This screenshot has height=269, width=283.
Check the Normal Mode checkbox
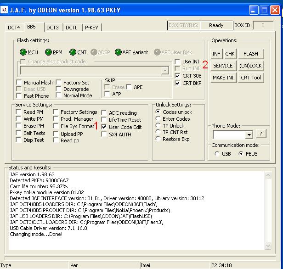58,95
